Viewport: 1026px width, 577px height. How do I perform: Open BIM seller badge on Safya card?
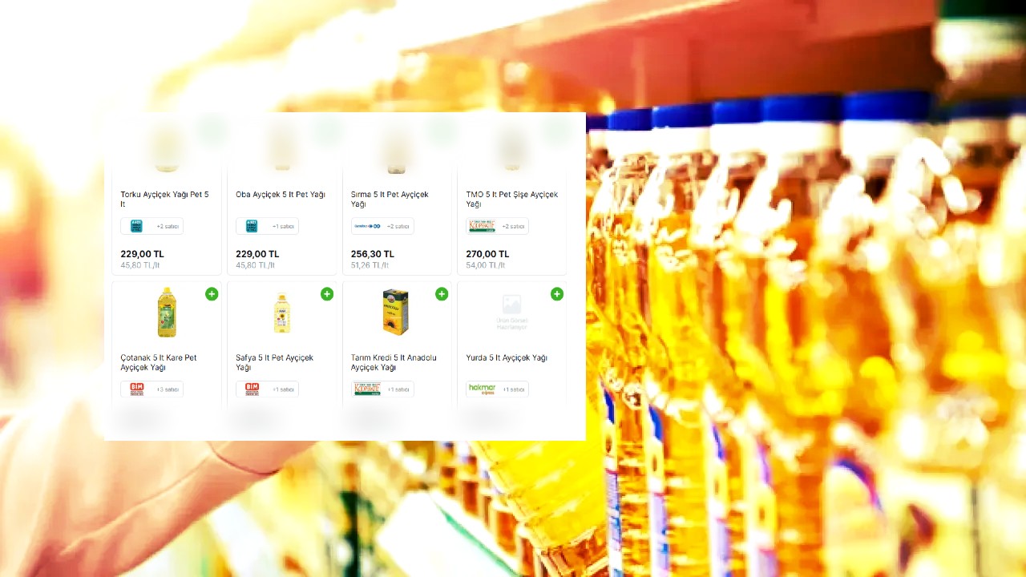252,389
